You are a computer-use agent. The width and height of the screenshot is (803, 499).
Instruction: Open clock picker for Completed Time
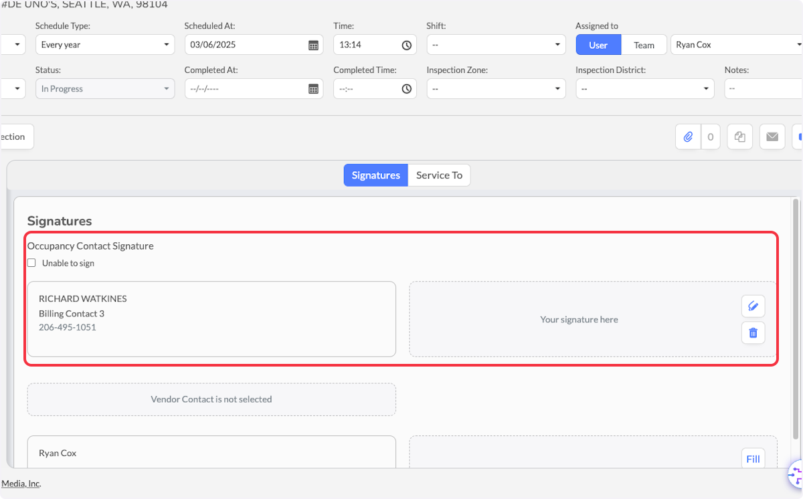click(x=406, y=89)
